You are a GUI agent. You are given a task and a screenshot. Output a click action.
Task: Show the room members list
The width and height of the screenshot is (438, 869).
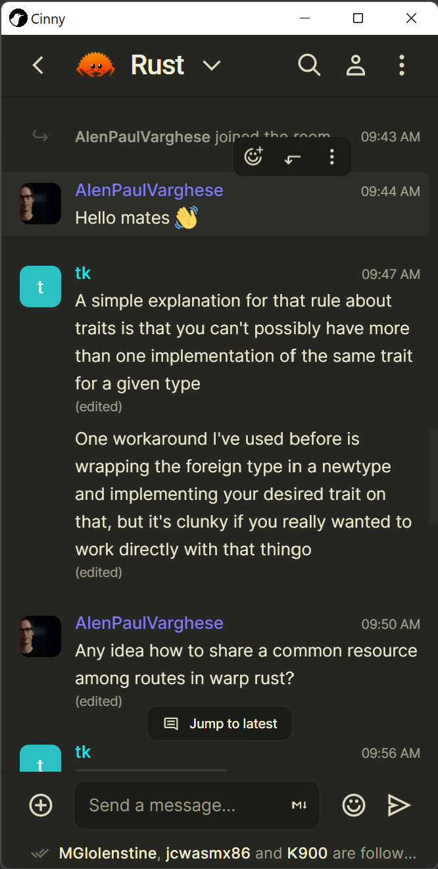(356, 65)
